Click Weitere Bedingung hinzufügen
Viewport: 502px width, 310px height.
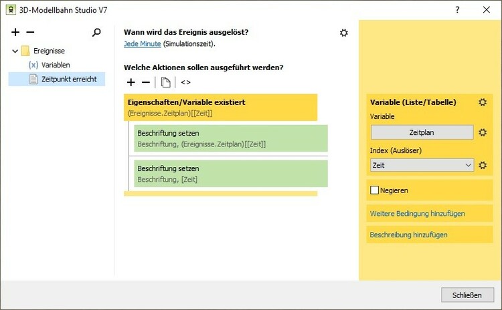(x=417, y=214)
